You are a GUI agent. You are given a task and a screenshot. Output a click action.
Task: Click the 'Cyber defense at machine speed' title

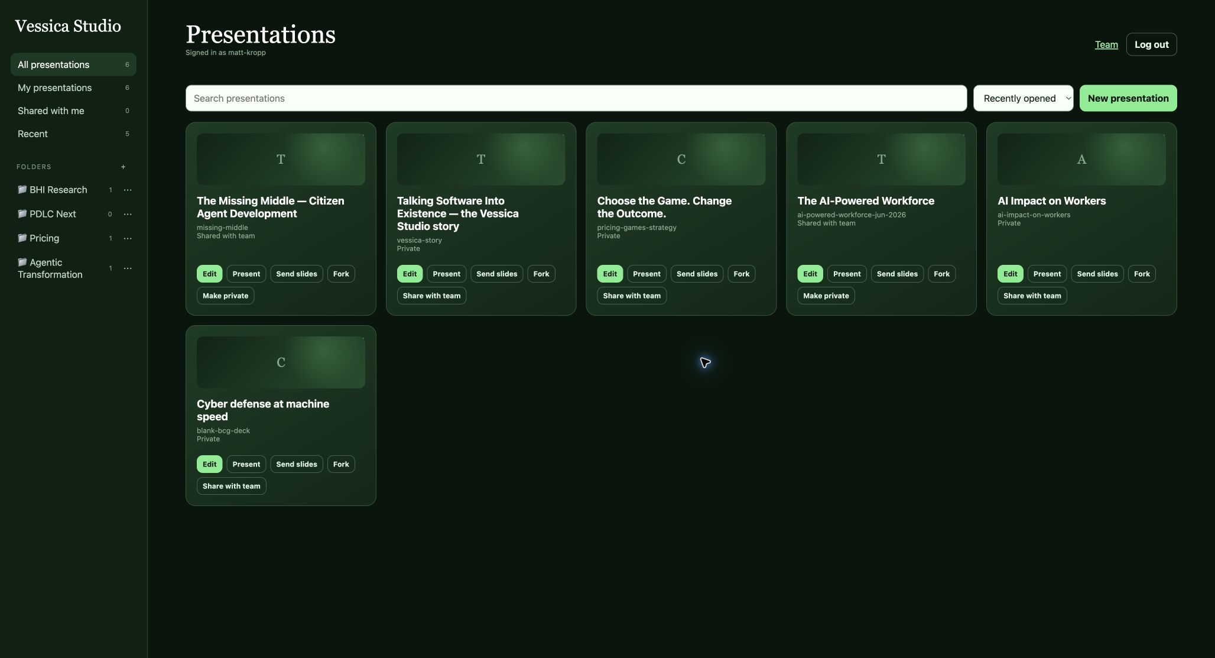pyautogui.click(x=263, y=410)
